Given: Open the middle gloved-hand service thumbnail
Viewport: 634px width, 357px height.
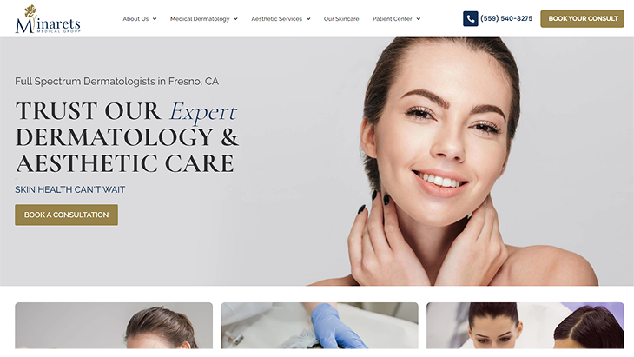Looking at the screenshot, I should (320, 326).
